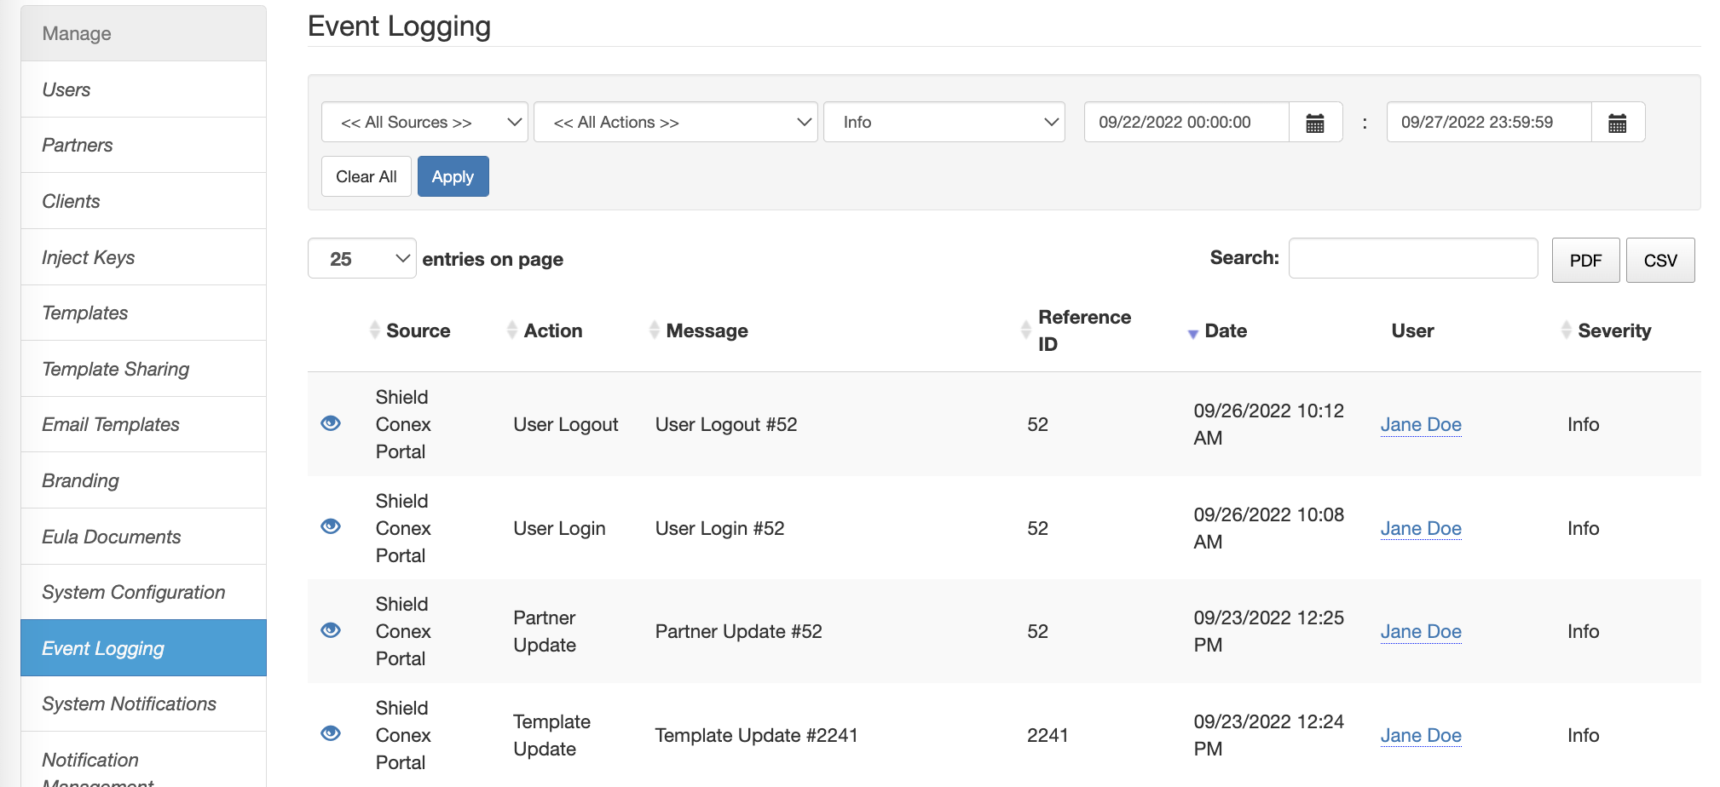
Task: Expand the All Sources dropdown
Action: click(424, 122)
